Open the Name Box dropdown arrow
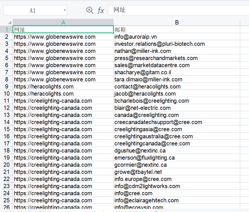 click(65, 10)
